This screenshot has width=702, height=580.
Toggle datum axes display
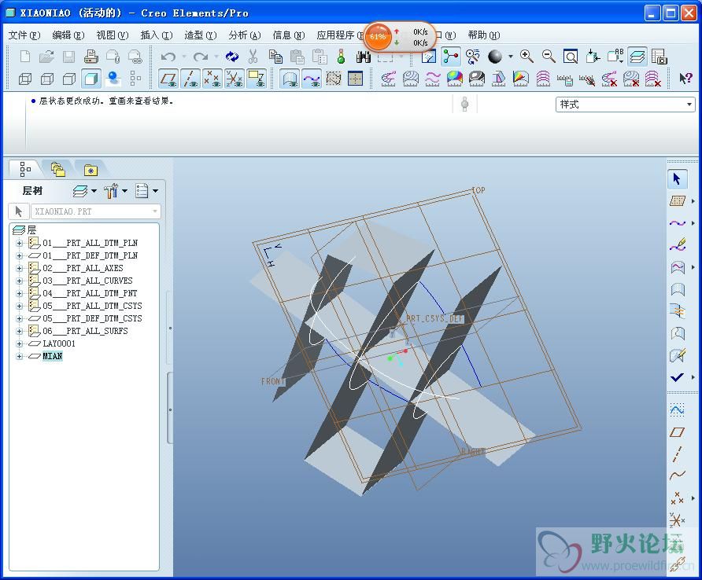pos(190,79)
